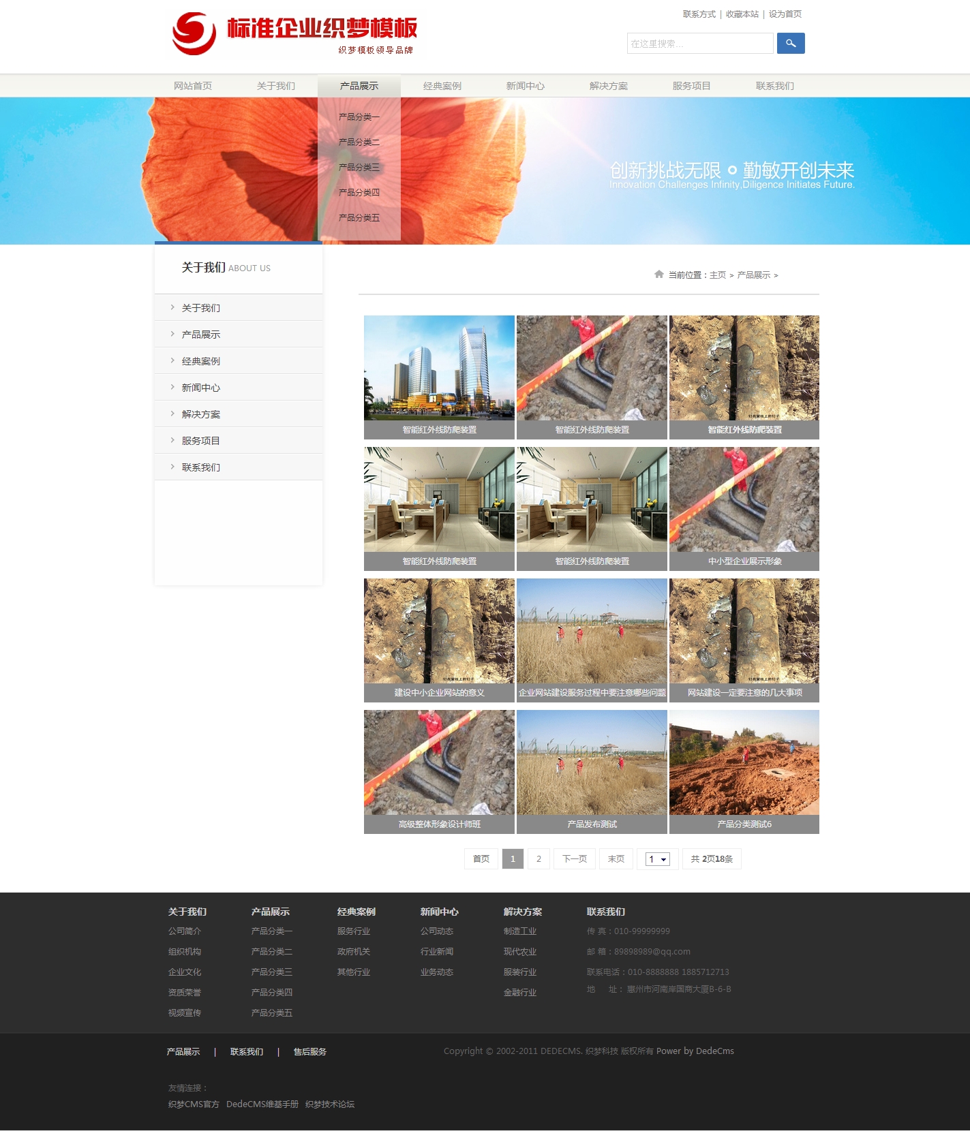Click the red swirl site logo
The height and width of the screenshot is (1131, 970).
pyautogui.click(x=194, y=33)
